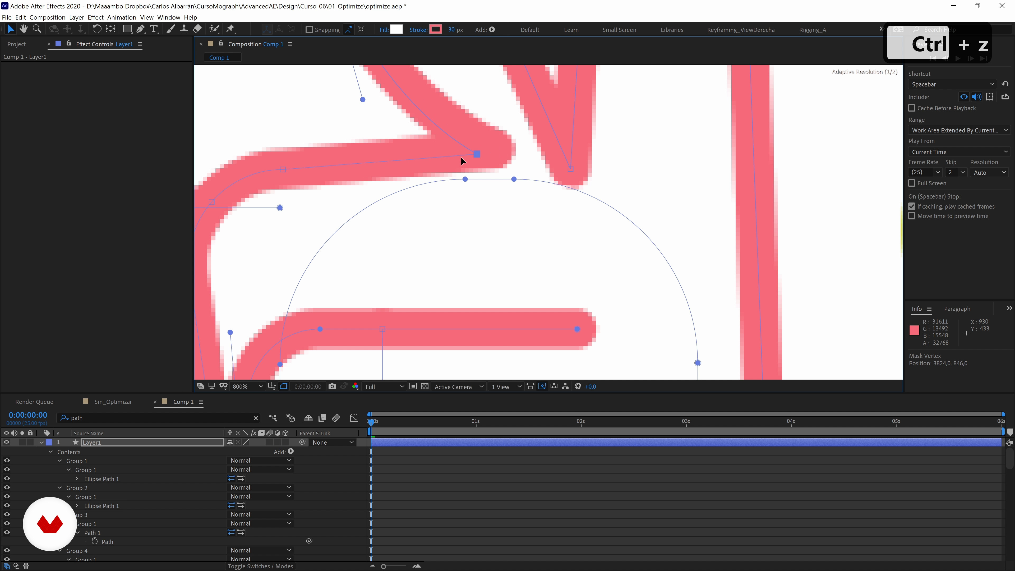The image size is (1015, 571).
Task: Enable Full Screen preview checkbox
Action: 912,183
